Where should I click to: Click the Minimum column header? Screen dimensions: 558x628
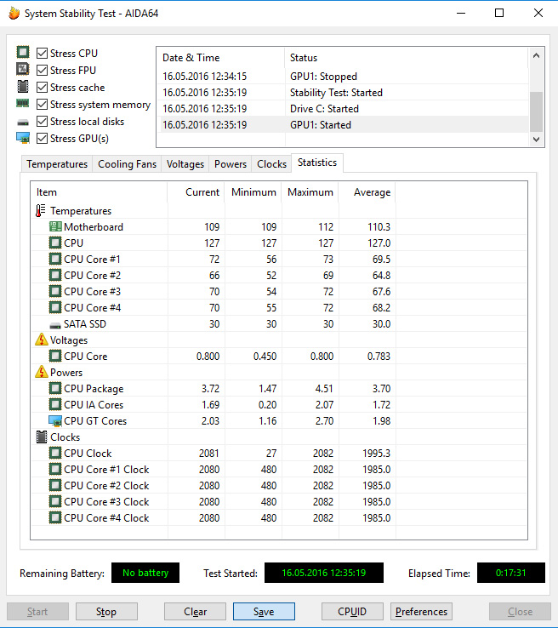click(x=253, y=192)
